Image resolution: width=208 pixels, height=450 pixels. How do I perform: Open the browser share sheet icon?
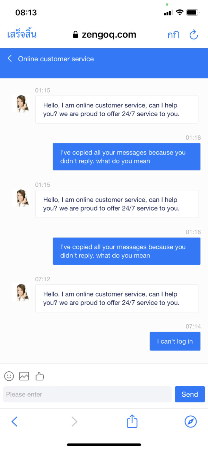click(132, 422)
